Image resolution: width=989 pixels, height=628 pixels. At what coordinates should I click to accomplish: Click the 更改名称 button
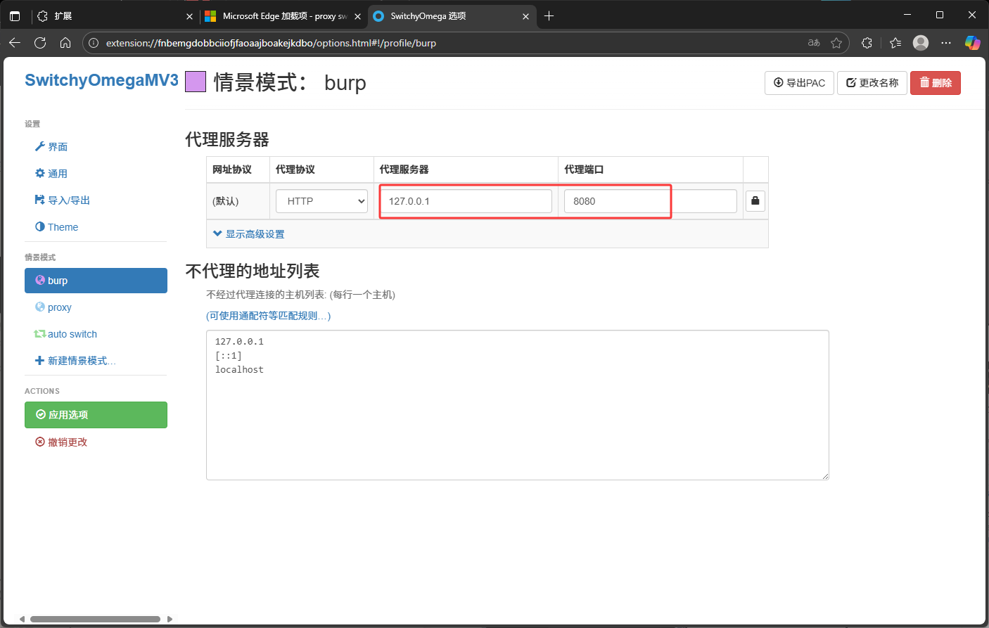(x=872, y=83)
